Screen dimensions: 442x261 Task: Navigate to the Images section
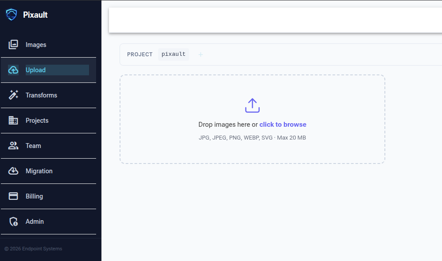pyautogui.click(x=35, y=44)
